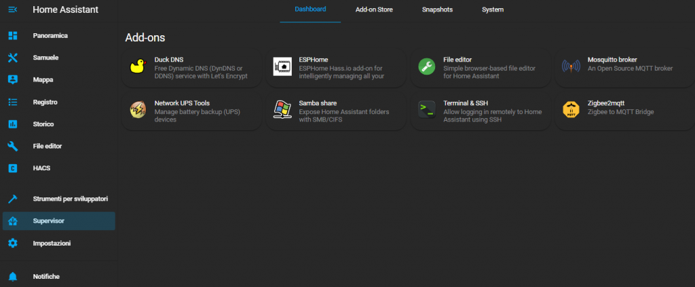Open HACS from the sidebar

coord(41,168)
